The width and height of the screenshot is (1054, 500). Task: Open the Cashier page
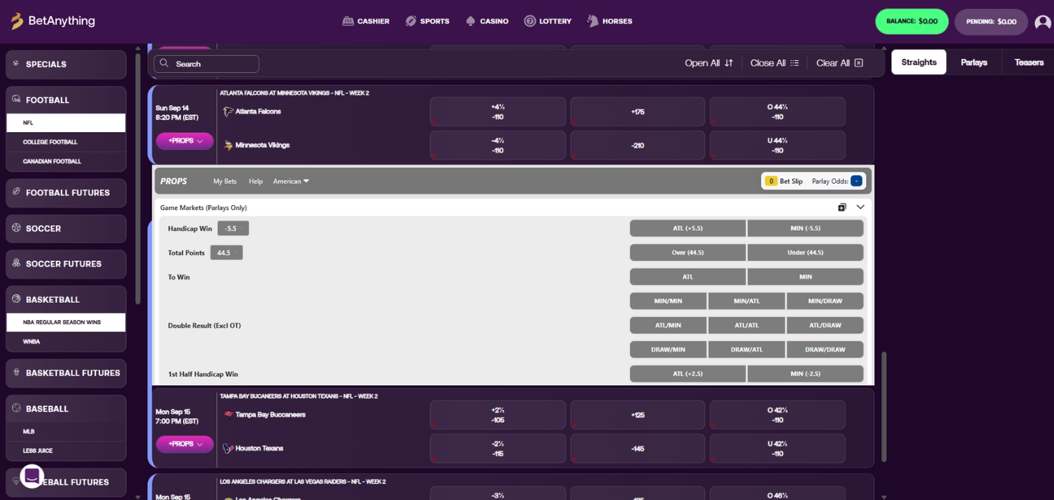pyautogui.click(x=366, y=21)
